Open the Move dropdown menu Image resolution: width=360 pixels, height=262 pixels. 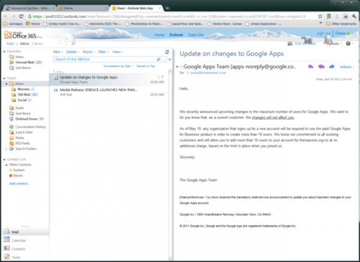[89, 52]
